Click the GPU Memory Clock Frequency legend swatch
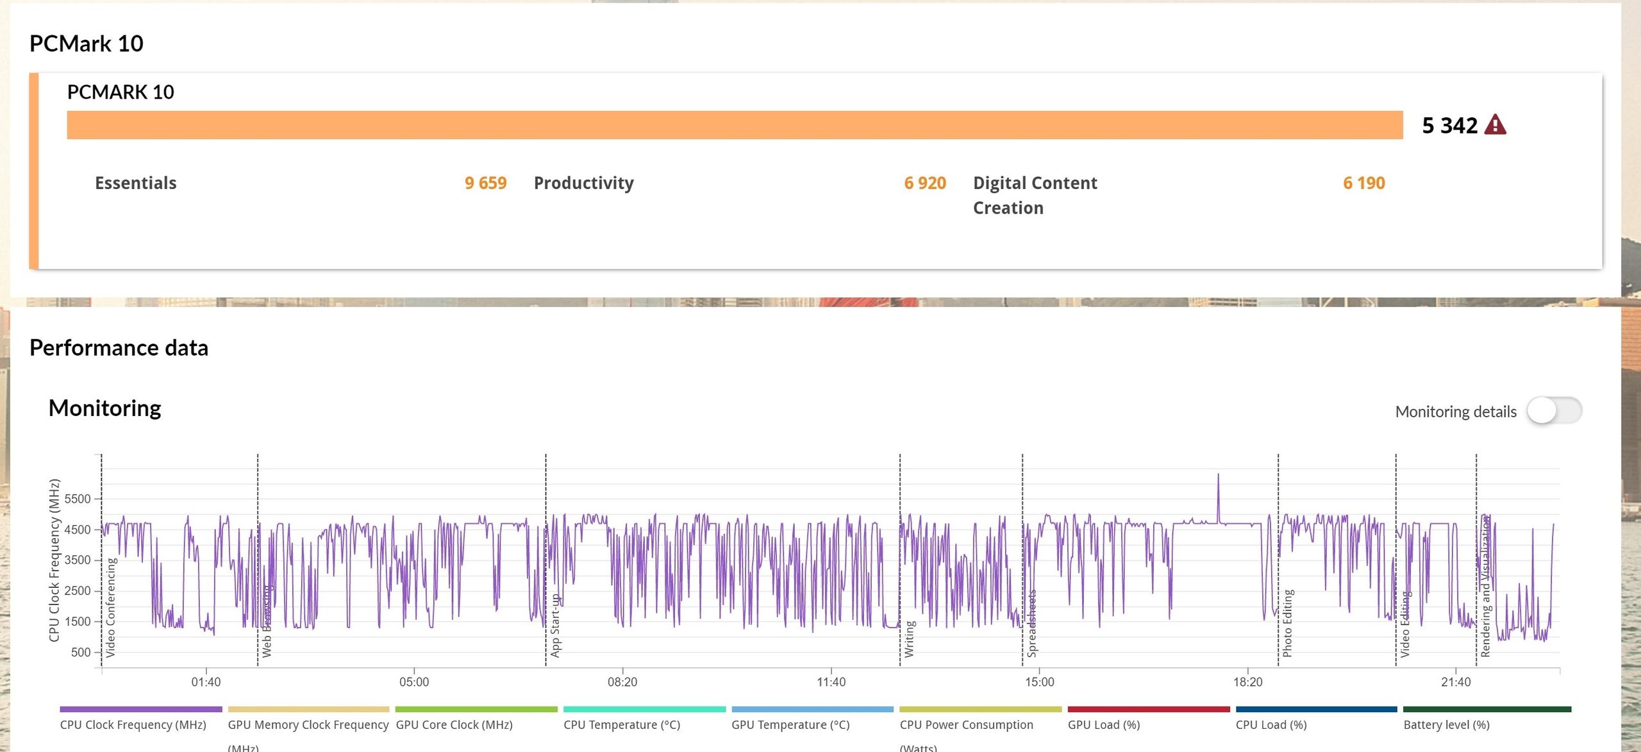The width and height of the screenshot is (1641, 752). (x=308, y=709)
